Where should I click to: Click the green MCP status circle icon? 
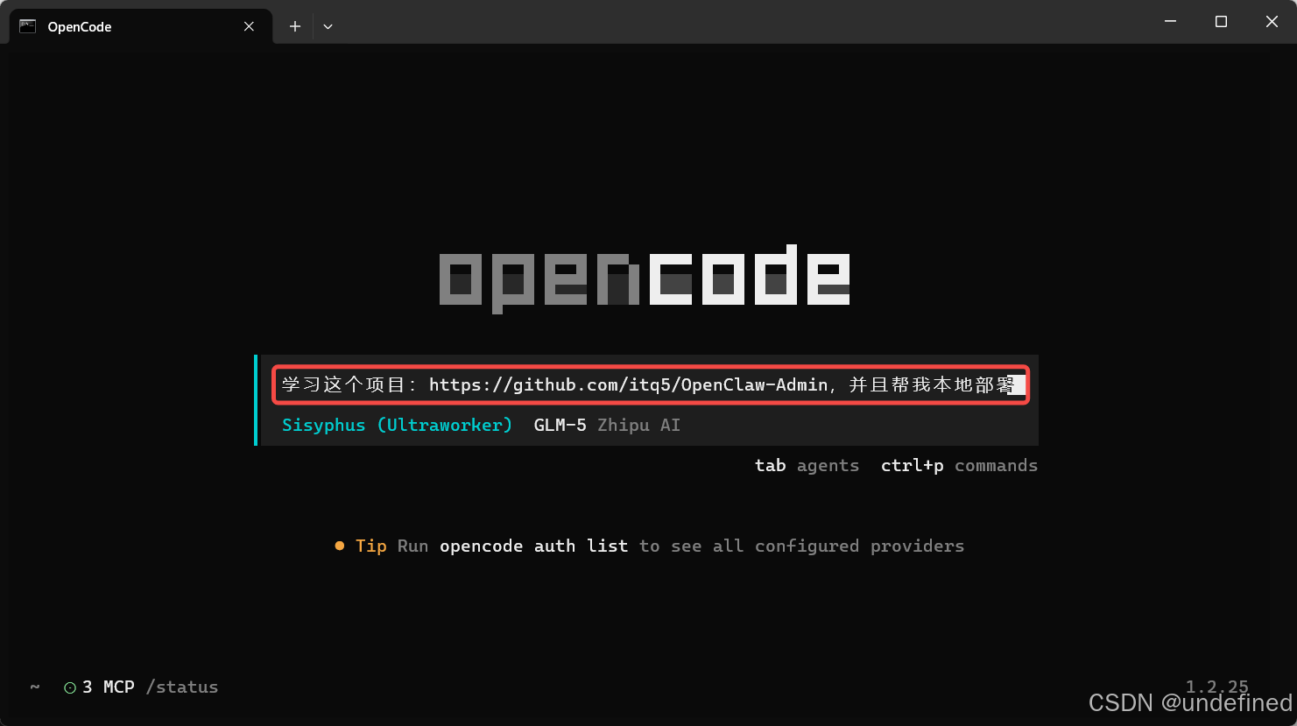(x=70, y=687)
